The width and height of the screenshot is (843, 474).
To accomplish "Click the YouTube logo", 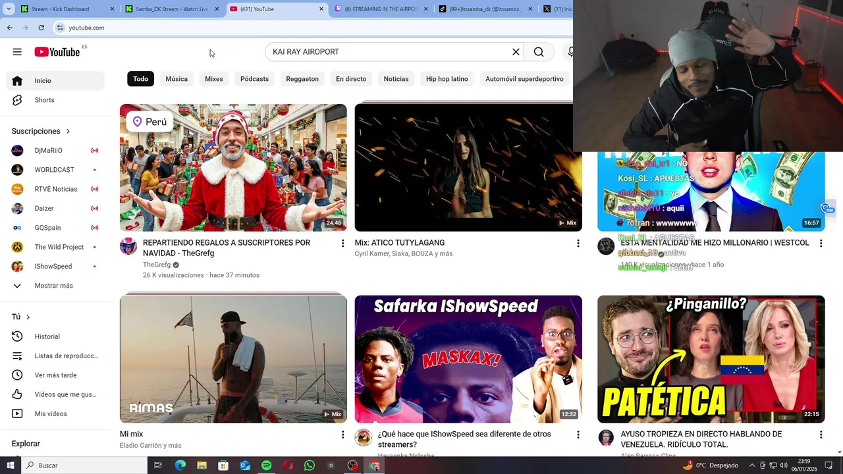I will tap(57, 52).
